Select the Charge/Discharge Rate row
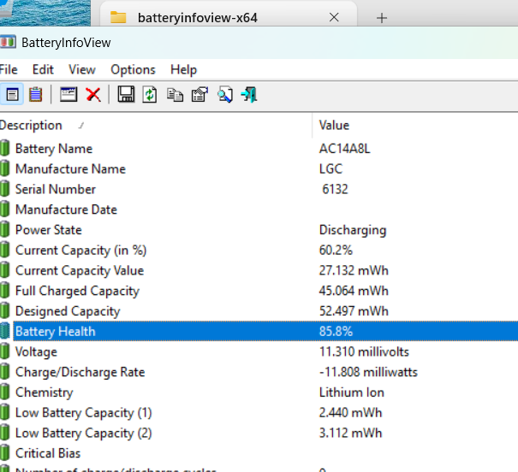The image size is (518, 472). [259, 372]
